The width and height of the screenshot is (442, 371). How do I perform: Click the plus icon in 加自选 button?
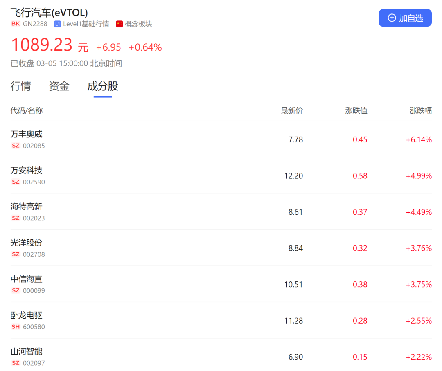coord(392,18)
